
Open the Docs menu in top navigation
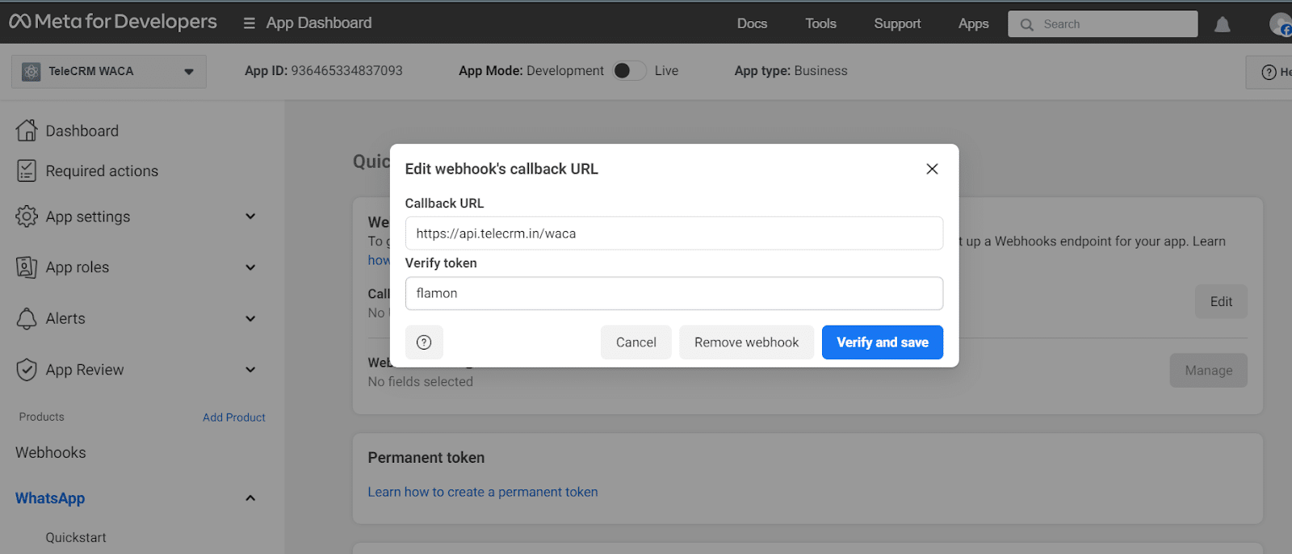pos(752,23)
